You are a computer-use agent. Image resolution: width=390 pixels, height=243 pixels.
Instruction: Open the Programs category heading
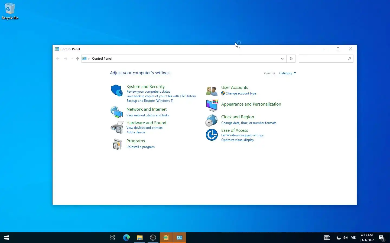pos(136,141)
